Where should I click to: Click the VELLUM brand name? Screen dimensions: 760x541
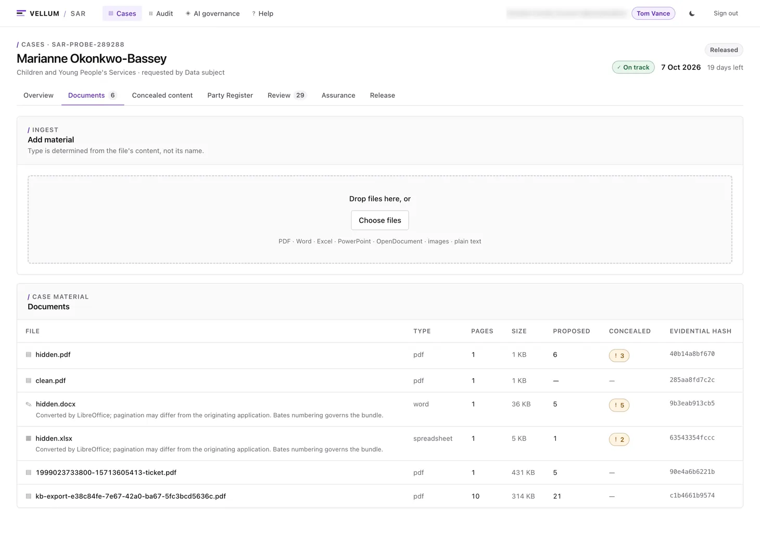click(x=44, y=14)
